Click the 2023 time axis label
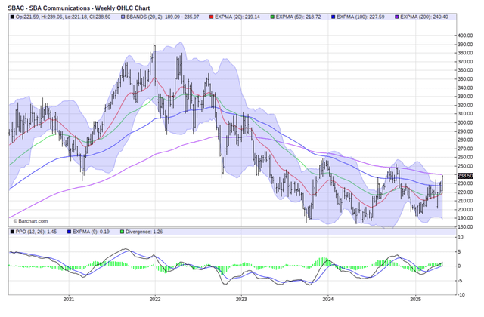Image resolution: width=484 pixels, height=317 pixels. click(x=241, y=299)
